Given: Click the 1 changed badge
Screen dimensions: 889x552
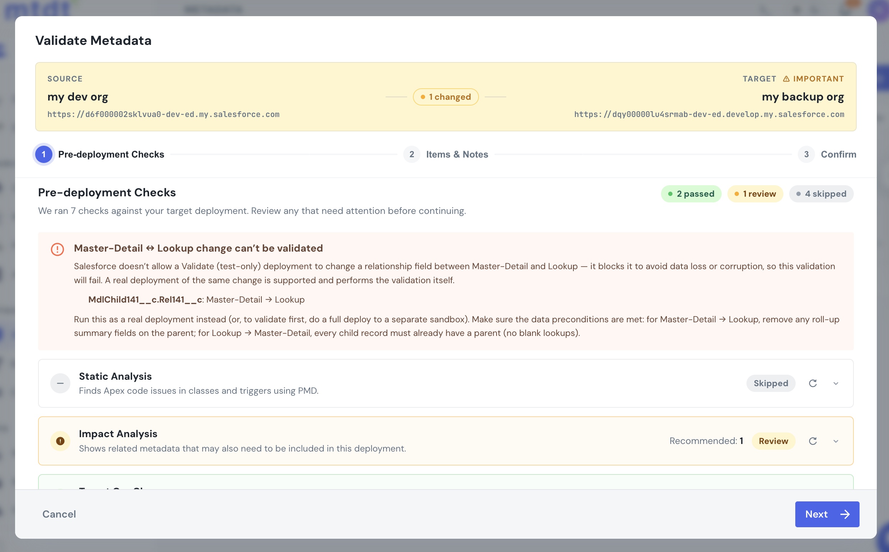Looking at the screenshot, I should coord(446,97).
